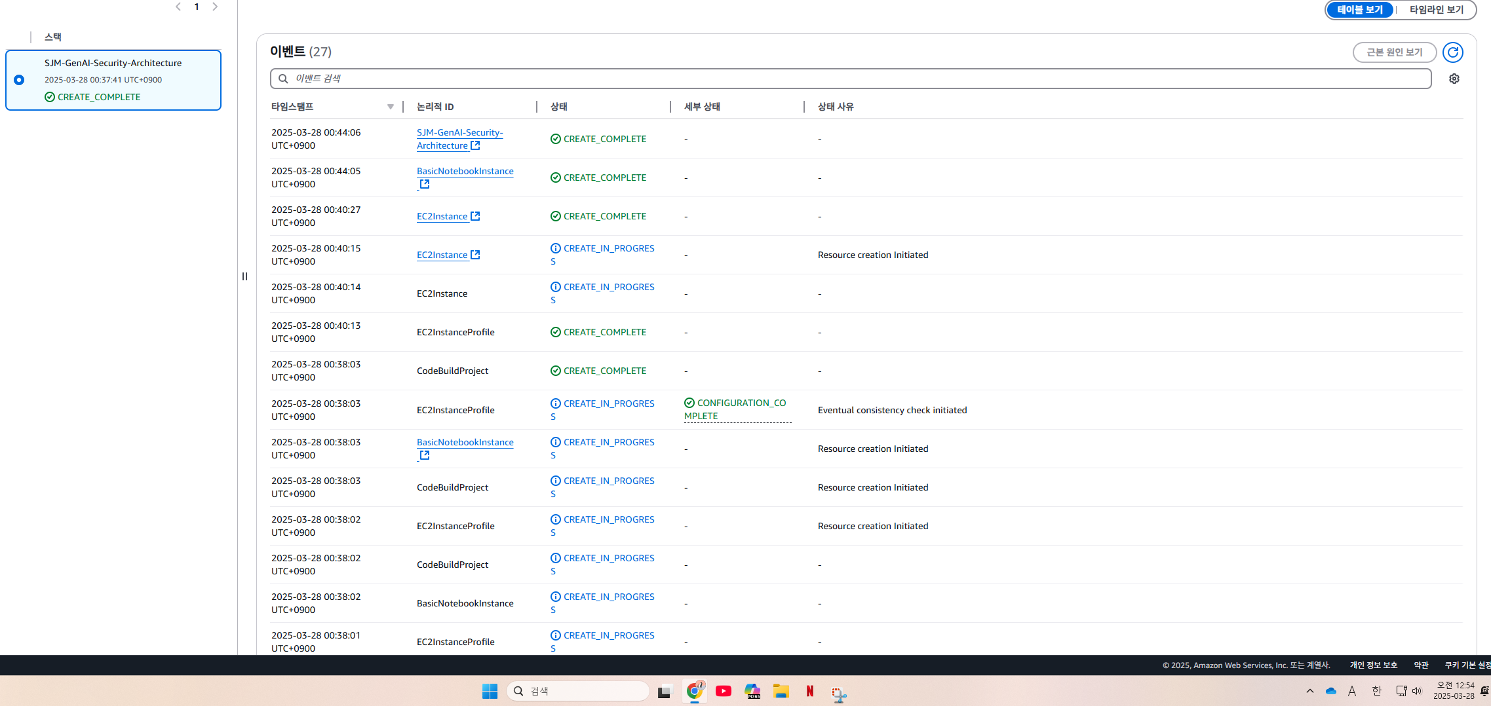The width and height of the screenshot is (1491, 706).
Task: Open notification center bell icon
Action: [x=1484, y=691]
